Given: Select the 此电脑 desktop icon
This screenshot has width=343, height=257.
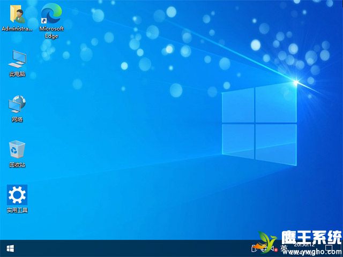Looking at the screenshot, I should 17,63.
